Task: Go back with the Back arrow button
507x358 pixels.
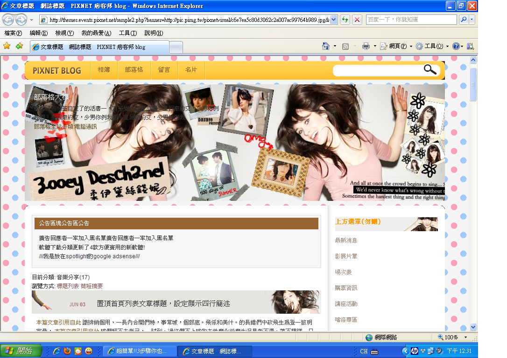Action: tap(8, 20)
